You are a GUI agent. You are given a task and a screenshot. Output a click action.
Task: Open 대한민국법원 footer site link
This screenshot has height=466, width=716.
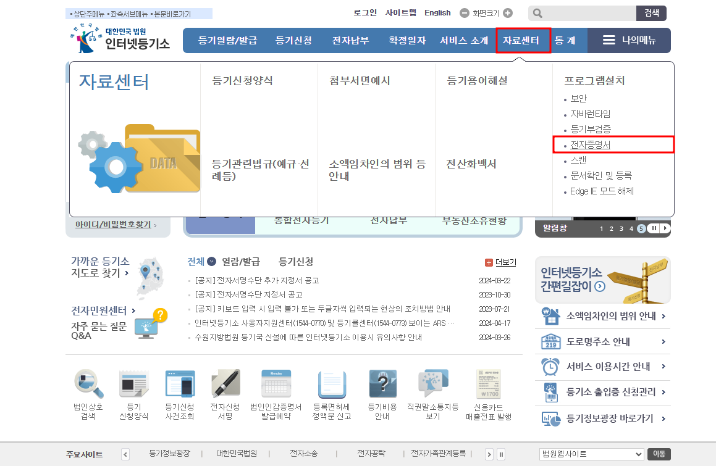(x=237, y=454)
